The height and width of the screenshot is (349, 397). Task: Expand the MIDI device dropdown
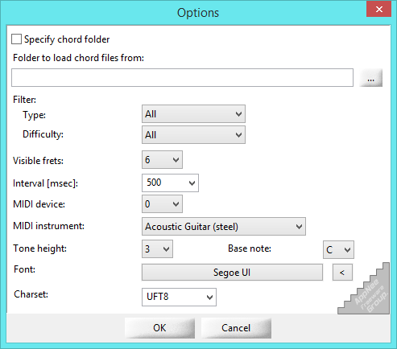tap(162, 204)
